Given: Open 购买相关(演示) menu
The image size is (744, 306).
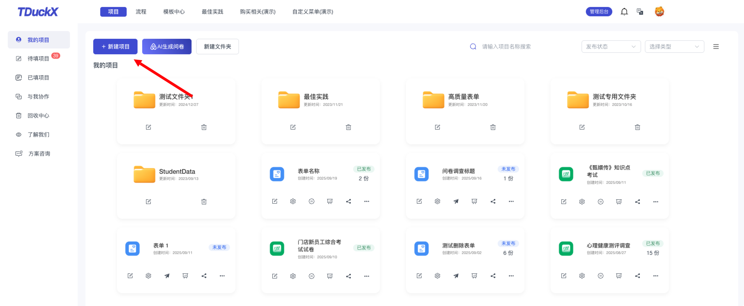Looking at the screenshot, I should (258, 12).
